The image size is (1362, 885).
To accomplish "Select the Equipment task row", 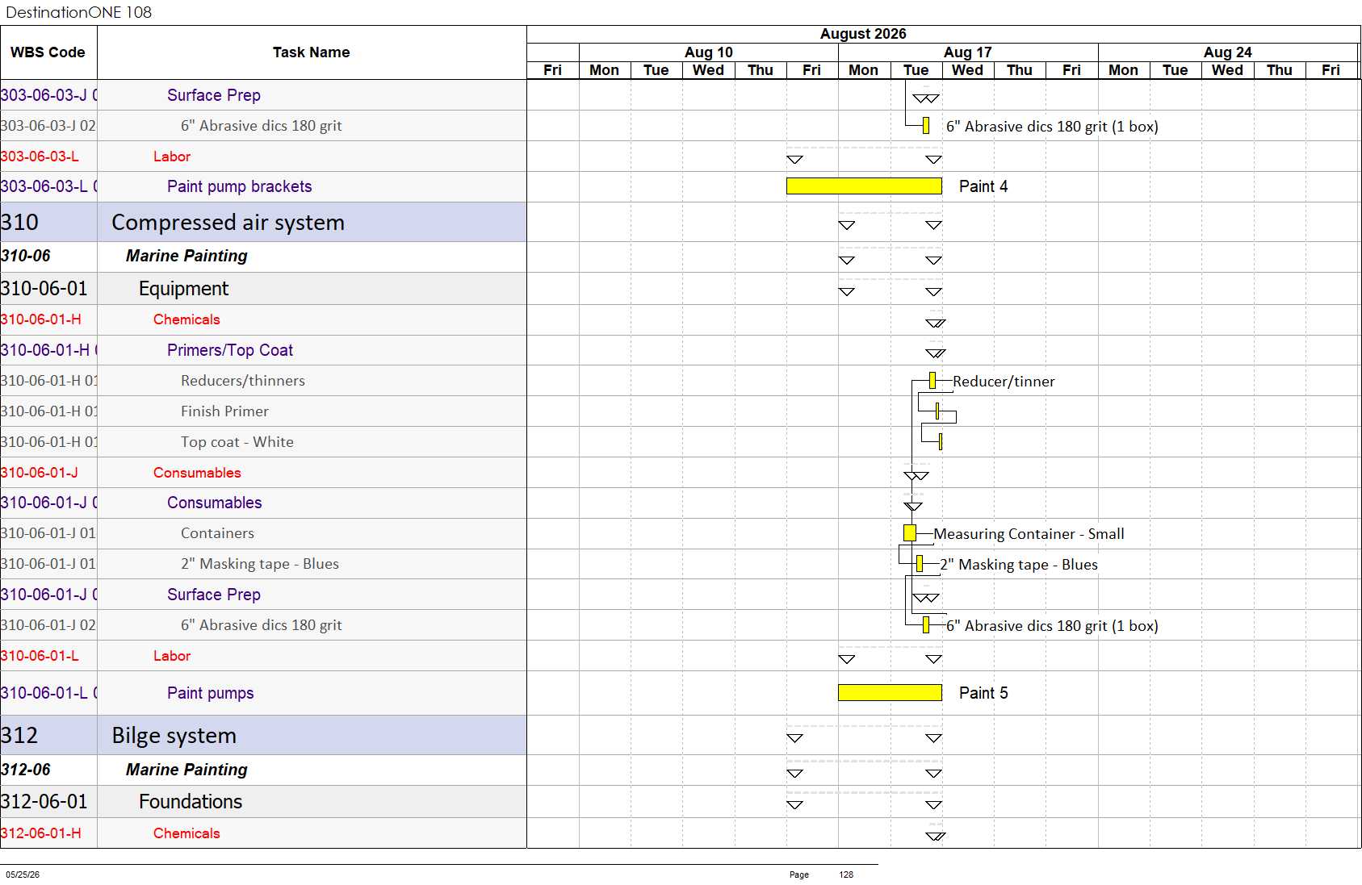I will [x=263, y=288].
